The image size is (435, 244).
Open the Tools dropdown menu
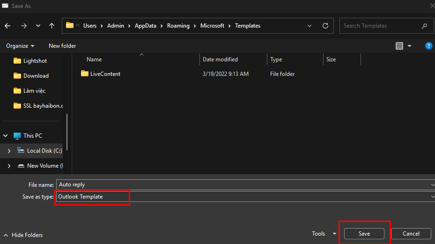point(324,234)
